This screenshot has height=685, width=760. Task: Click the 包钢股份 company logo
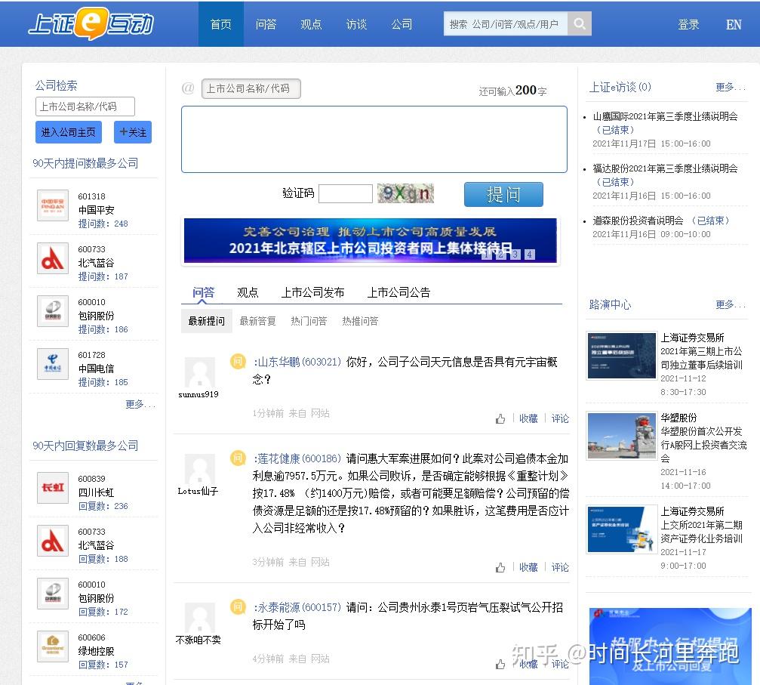click(52, 311)
